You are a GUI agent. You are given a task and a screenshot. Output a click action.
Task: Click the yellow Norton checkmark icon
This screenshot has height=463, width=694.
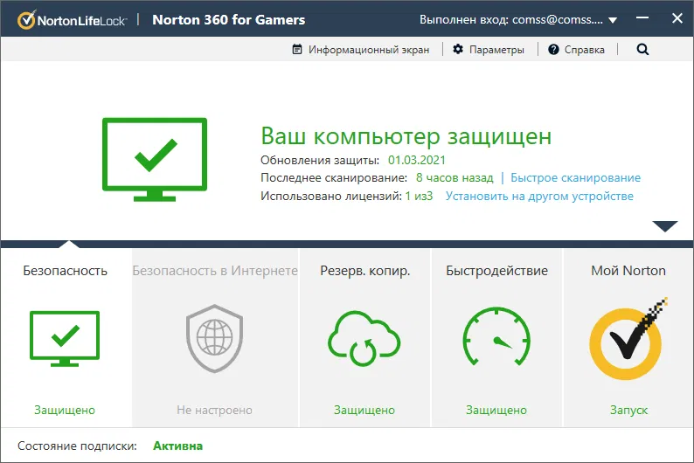pyautogui.click(x=628, y=339)
